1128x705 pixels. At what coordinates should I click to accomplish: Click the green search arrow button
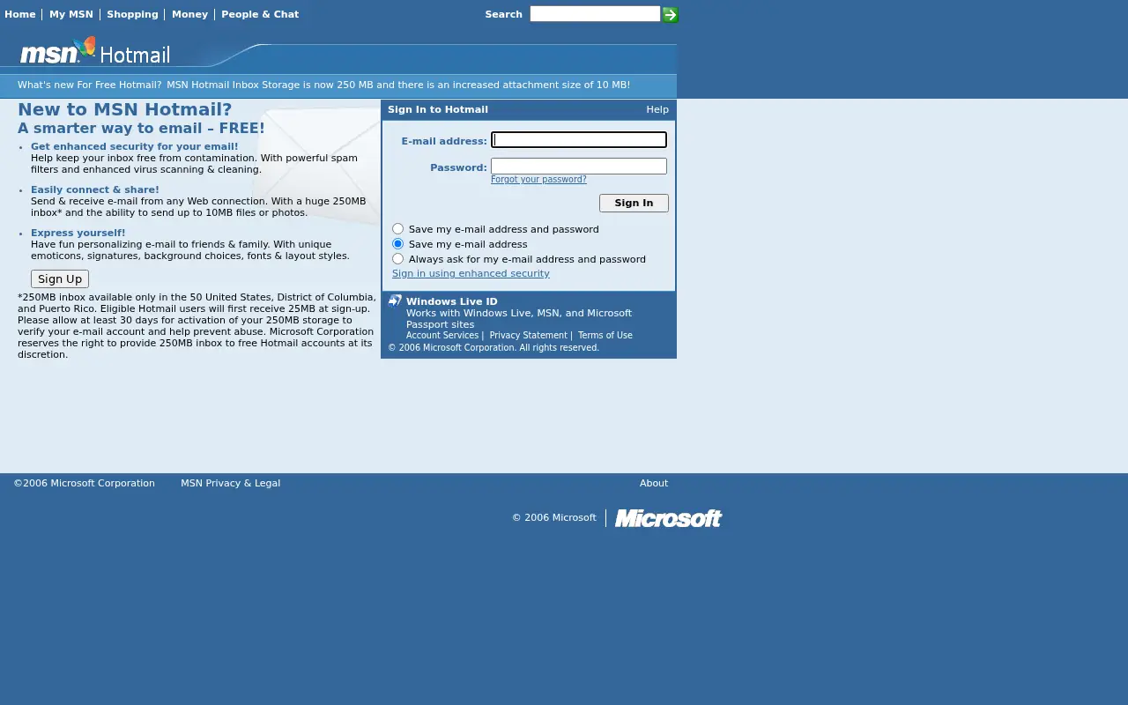pyautogui.click(x=670, y=14)
